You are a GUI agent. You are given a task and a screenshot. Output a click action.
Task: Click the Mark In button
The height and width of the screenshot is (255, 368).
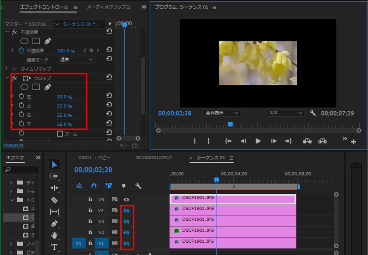point(195,141)
